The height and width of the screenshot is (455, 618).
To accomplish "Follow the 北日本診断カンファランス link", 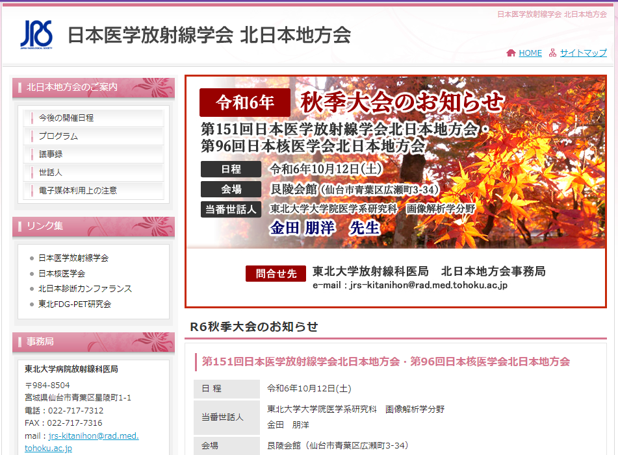I will point(85,288).
